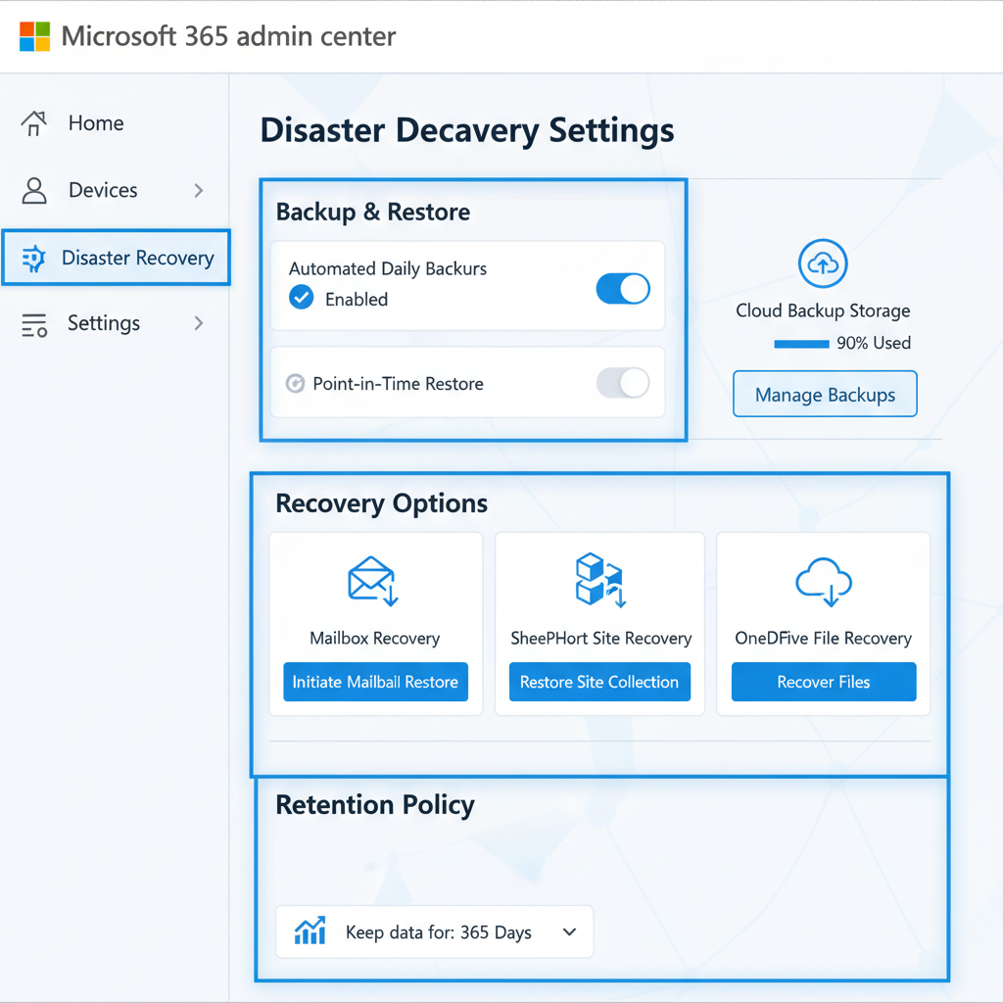Click the Disaster Recovery gear icon
Screen dimensions: 1003x1003
(33, 258)
